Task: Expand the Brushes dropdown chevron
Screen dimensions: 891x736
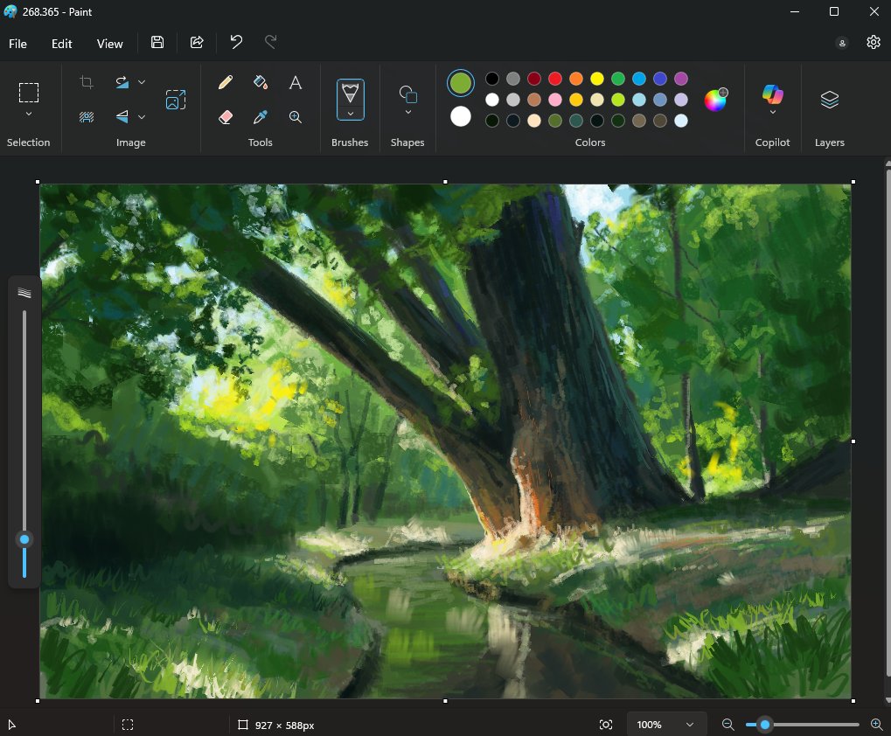Action: 351,114
